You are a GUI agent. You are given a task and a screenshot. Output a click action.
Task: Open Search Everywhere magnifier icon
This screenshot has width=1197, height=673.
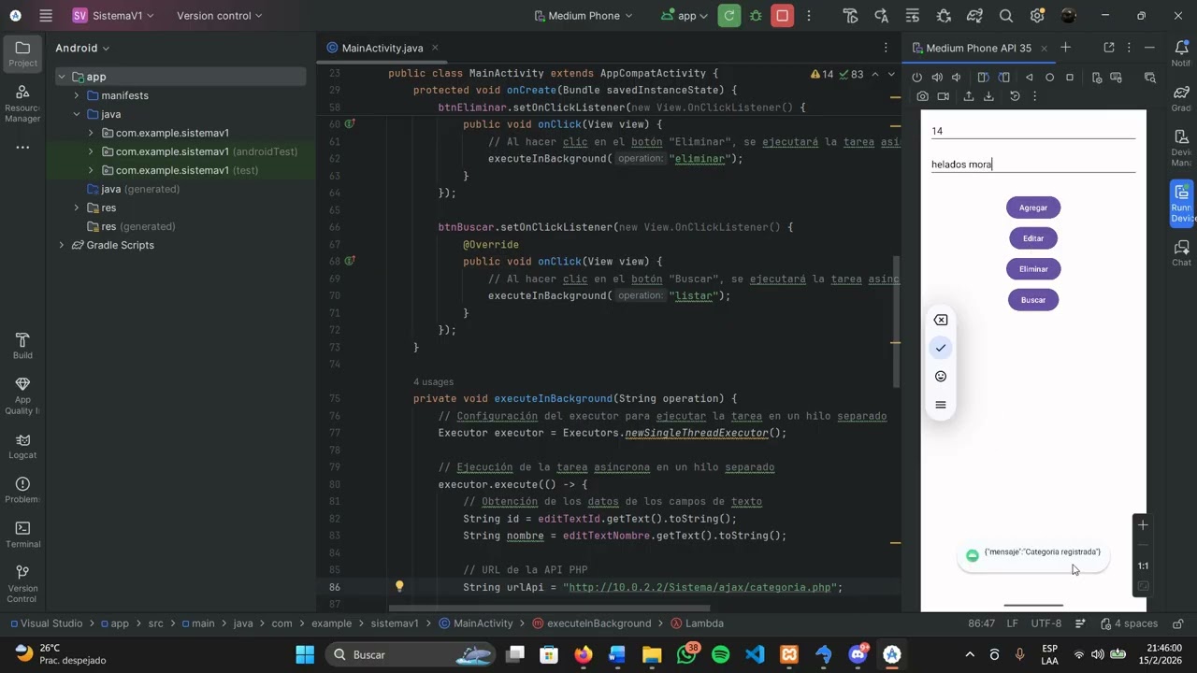1005,16
